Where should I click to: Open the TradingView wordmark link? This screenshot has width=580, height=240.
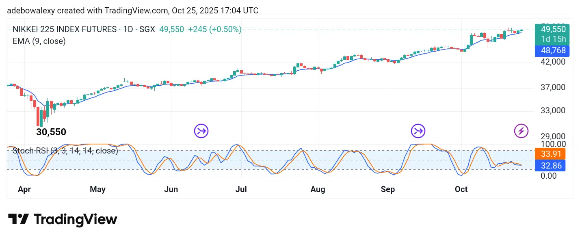click(x=75, y=220)
